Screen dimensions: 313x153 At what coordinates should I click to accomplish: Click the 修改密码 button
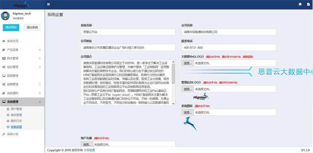coord(11,27)
